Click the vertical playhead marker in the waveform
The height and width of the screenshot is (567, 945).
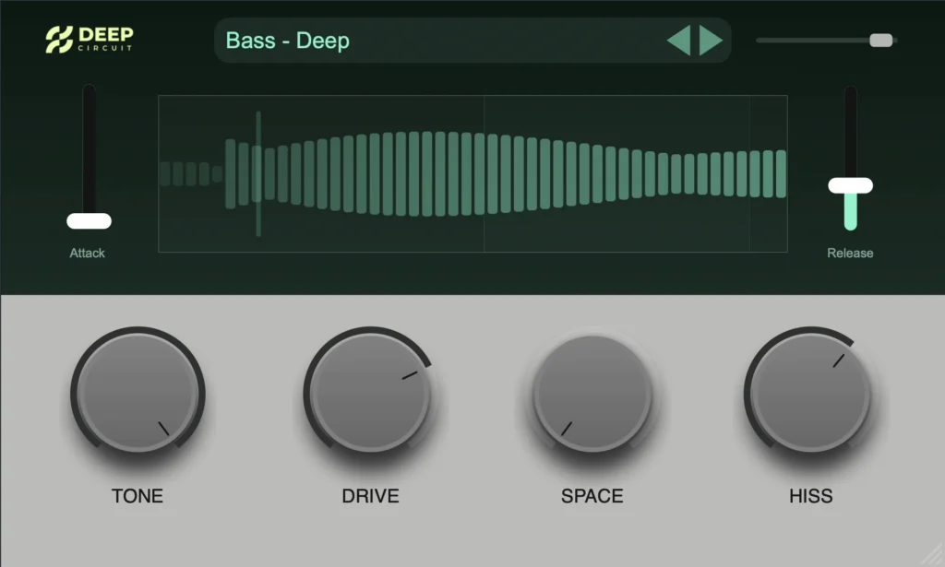pyautogui.click(x=258, y=173)
